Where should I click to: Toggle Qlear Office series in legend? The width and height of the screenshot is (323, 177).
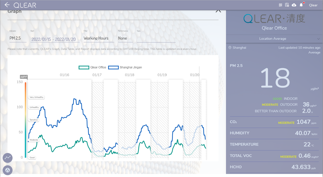point(92,68)
